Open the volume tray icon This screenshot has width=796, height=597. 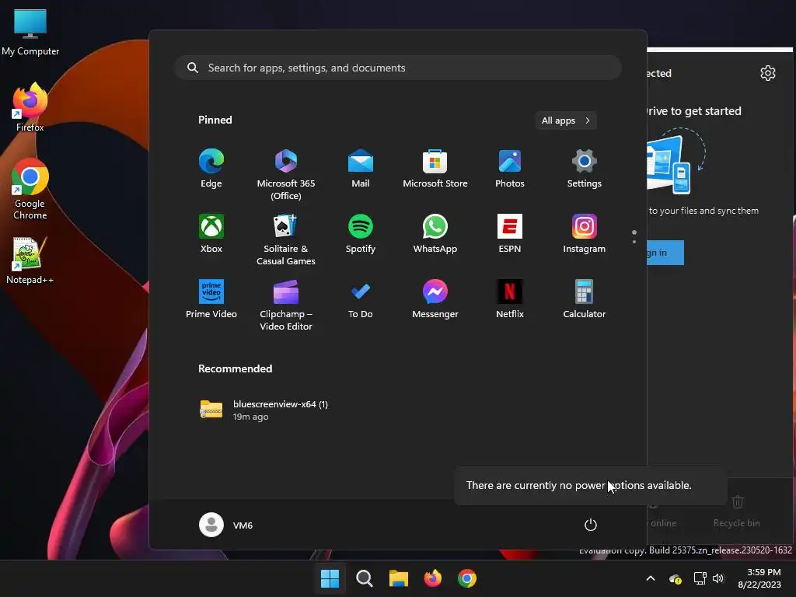(x=718, y=578)
